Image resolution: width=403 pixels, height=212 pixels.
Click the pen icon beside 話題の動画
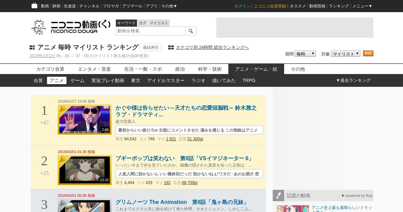[x=278, y=196]
